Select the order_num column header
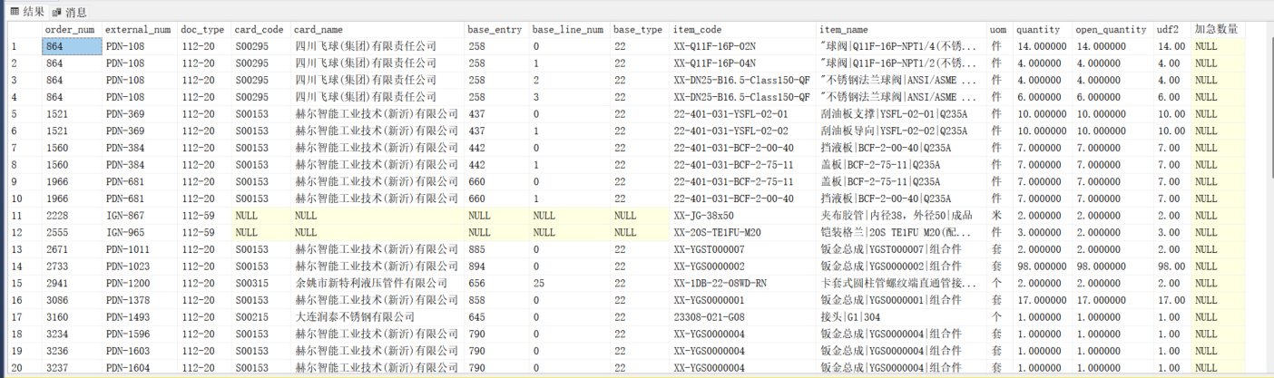This screenshot has width=1274, height=378. pos(72,29)
